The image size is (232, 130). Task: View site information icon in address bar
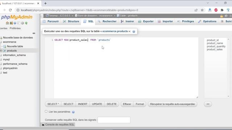(x=18, y=10)
